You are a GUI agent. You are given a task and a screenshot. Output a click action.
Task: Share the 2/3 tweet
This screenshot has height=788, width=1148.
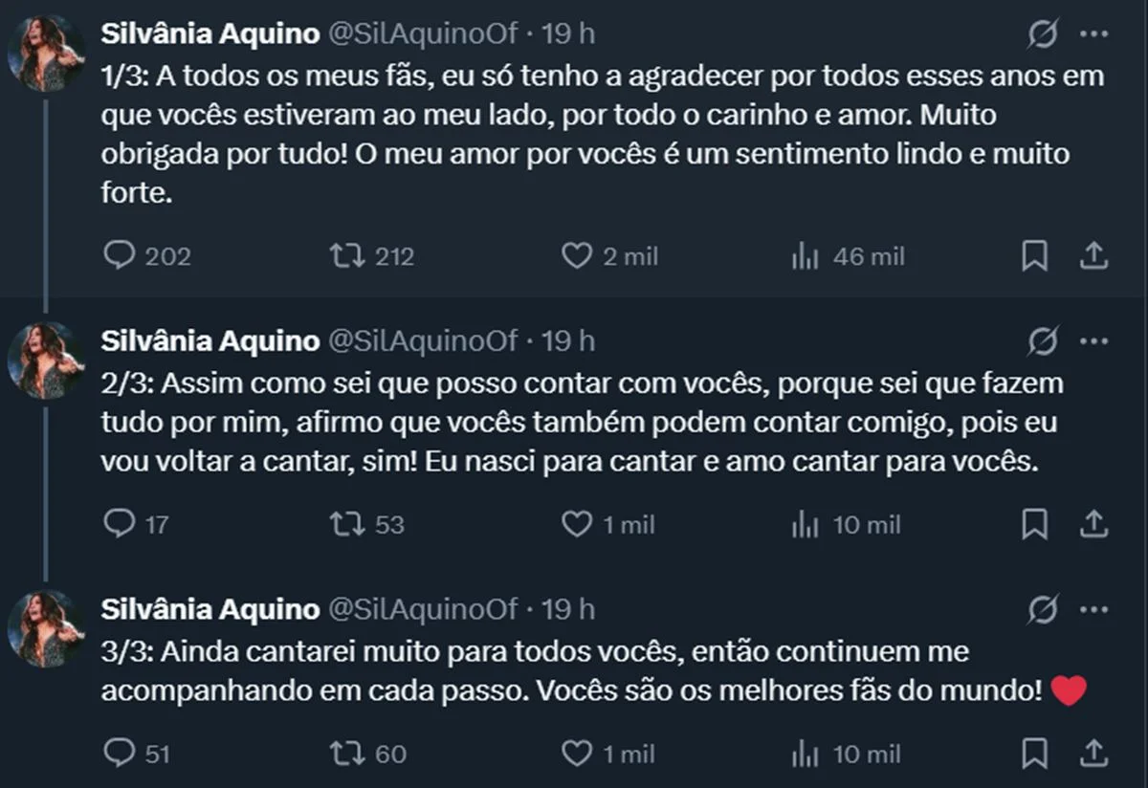pyautogui.click(x=1093, y=523)
